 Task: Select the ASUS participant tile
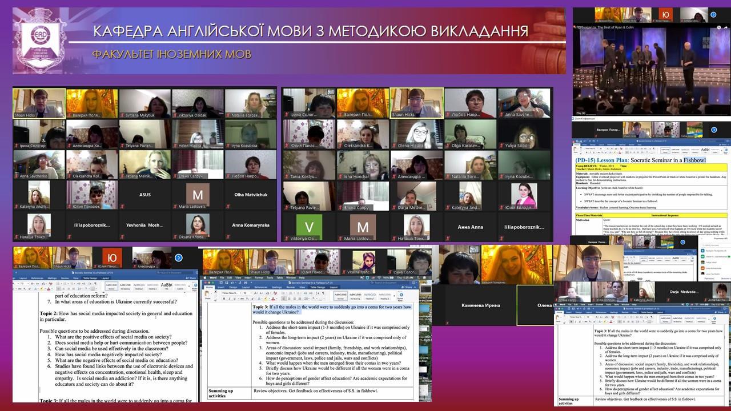tap(144, 195)
